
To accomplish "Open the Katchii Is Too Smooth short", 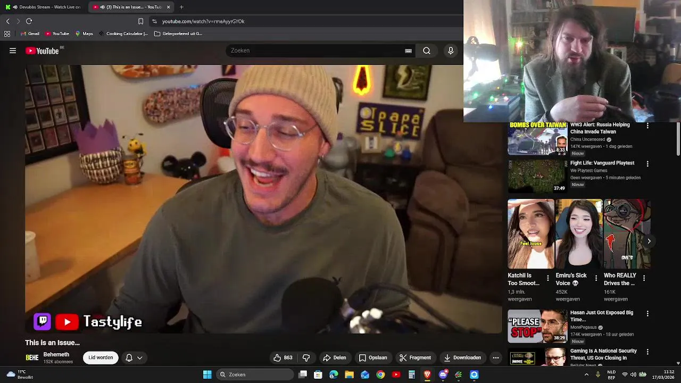I will click(531, 234).
